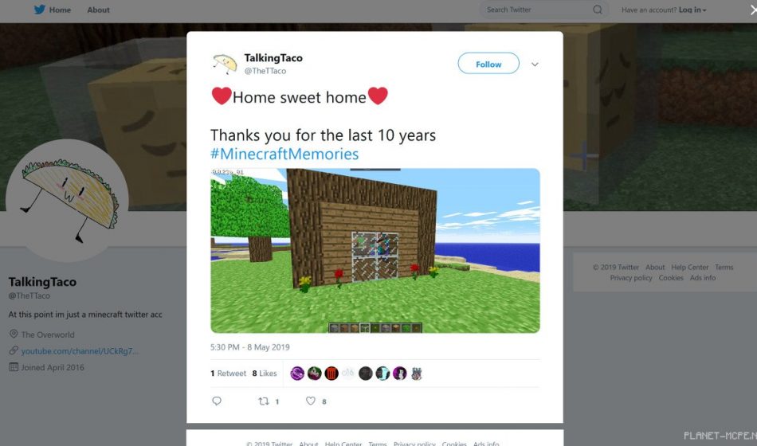757x446 pixels.
Task: Expand the tweet options chevron
Action: tap(535, 65)
